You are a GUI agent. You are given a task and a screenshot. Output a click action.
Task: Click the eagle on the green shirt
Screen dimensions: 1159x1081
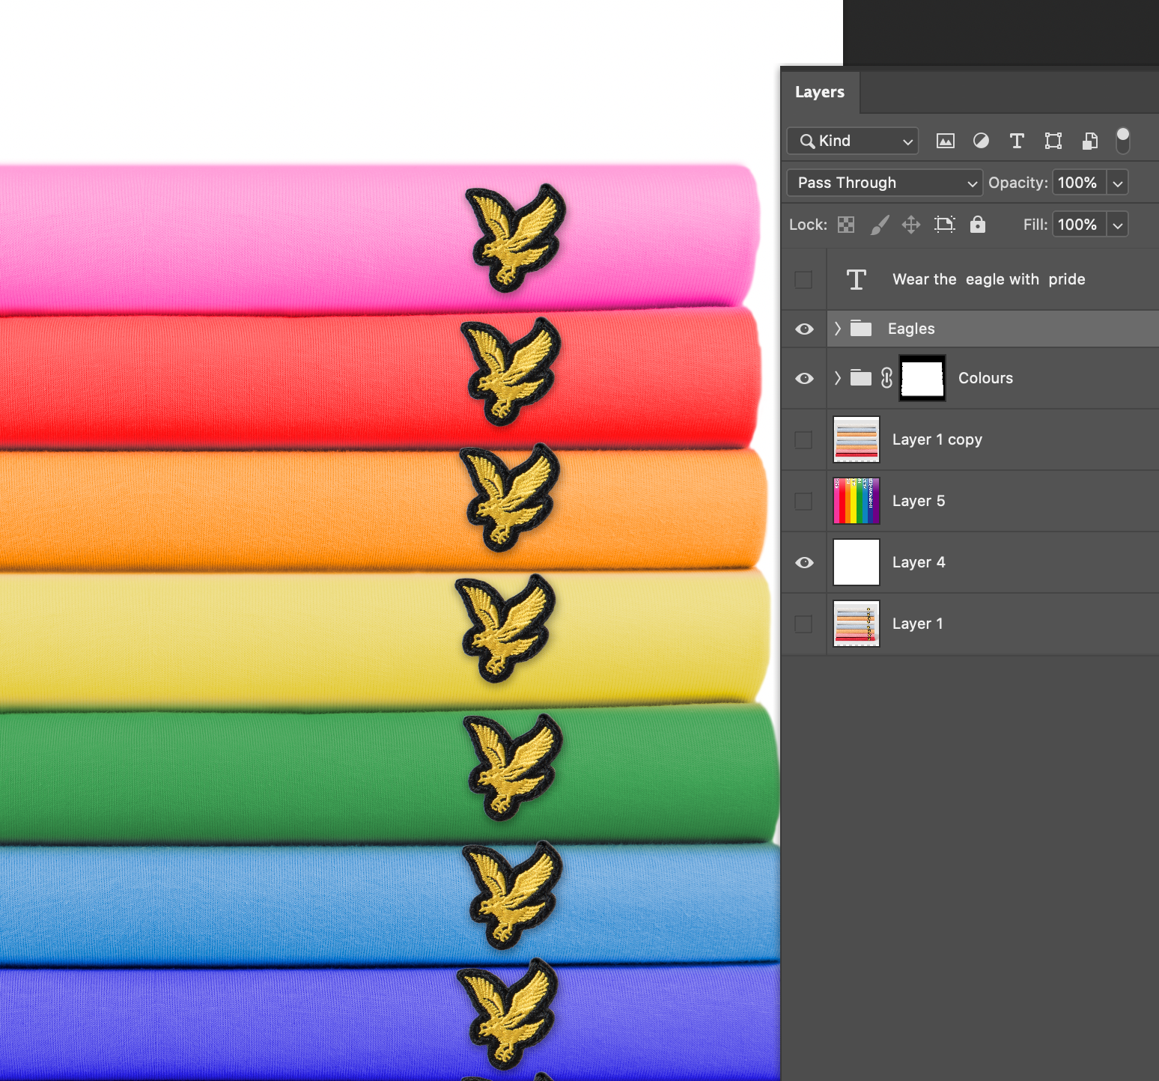513,767
